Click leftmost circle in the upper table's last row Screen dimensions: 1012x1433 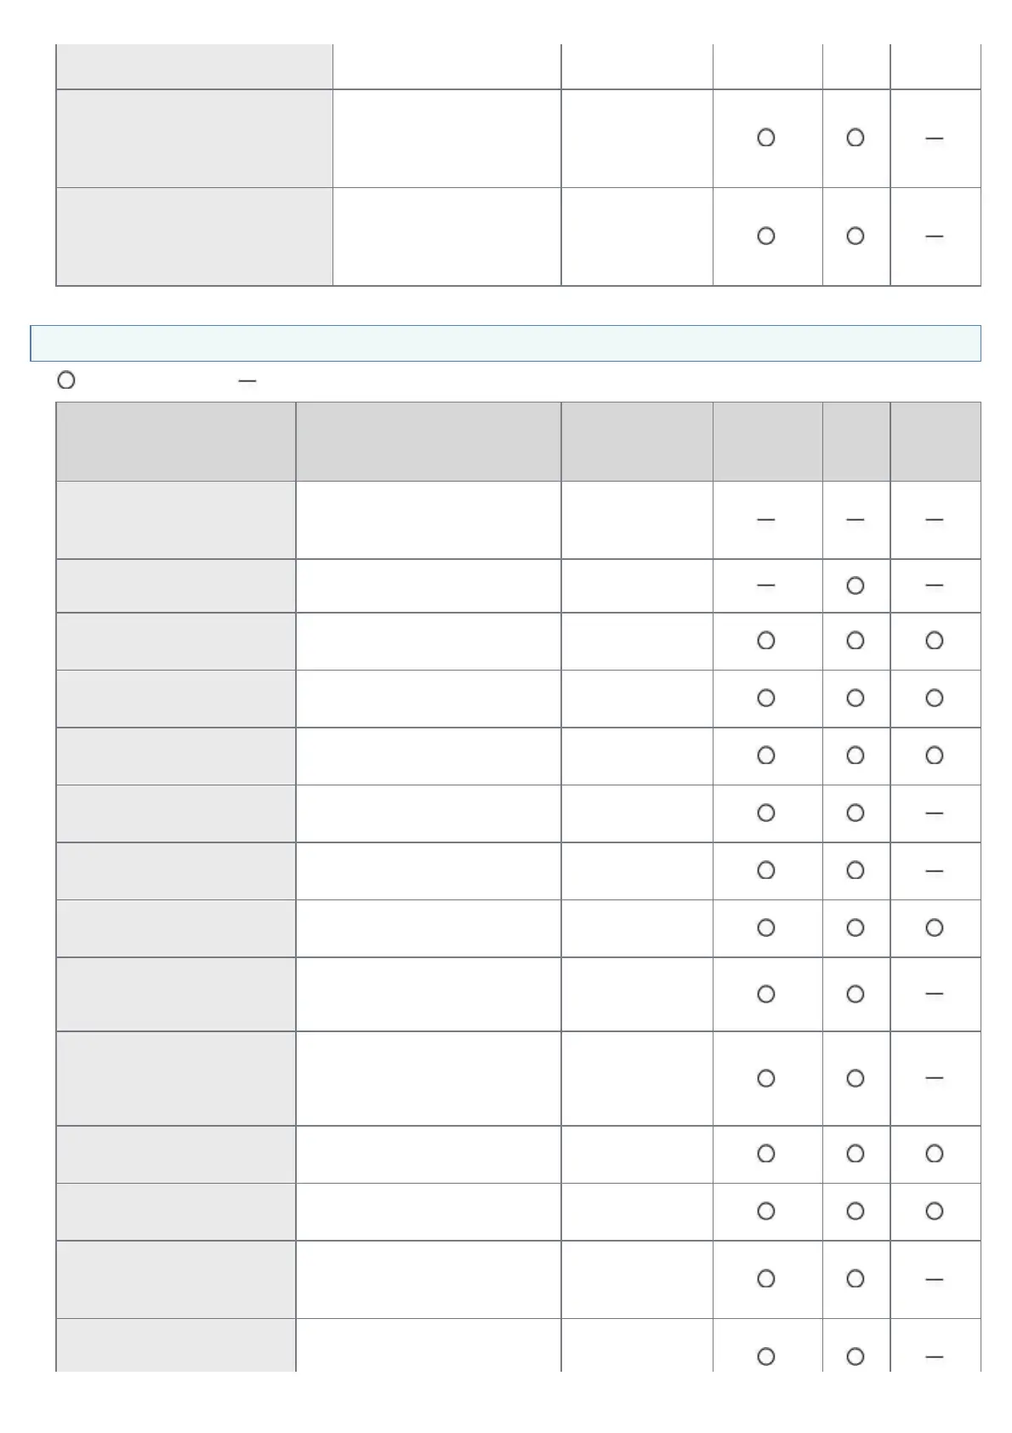pos(765,236)
